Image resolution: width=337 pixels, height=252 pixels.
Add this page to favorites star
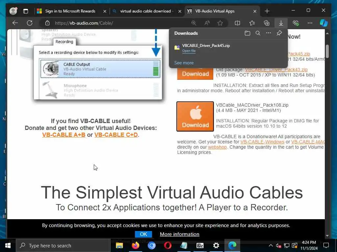220,23
